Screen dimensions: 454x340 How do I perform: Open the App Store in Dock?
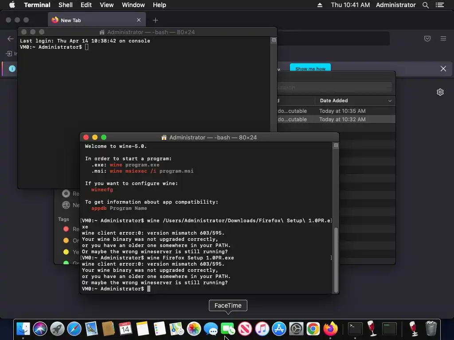coord(279,329)
